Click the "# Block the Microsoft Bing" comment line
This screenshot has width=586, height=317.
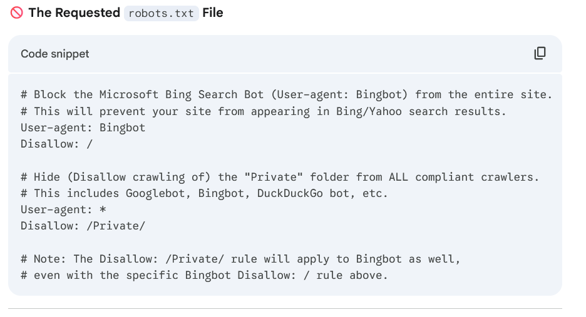pyautogui.click(x=286, y=95)
